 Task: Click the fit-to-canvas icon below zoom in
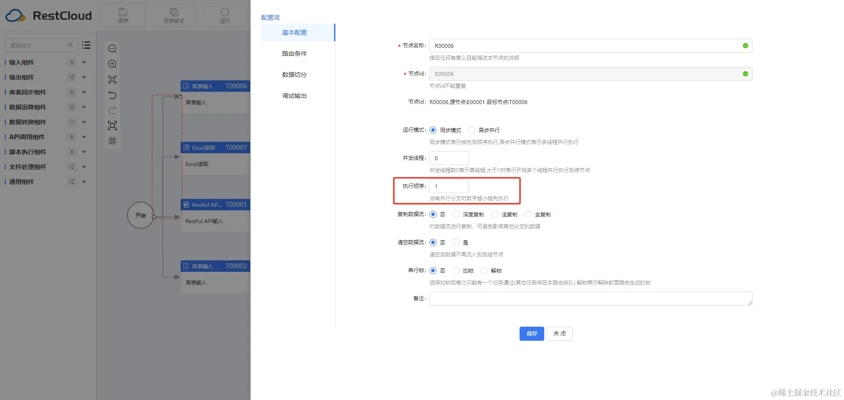[113, 79]
